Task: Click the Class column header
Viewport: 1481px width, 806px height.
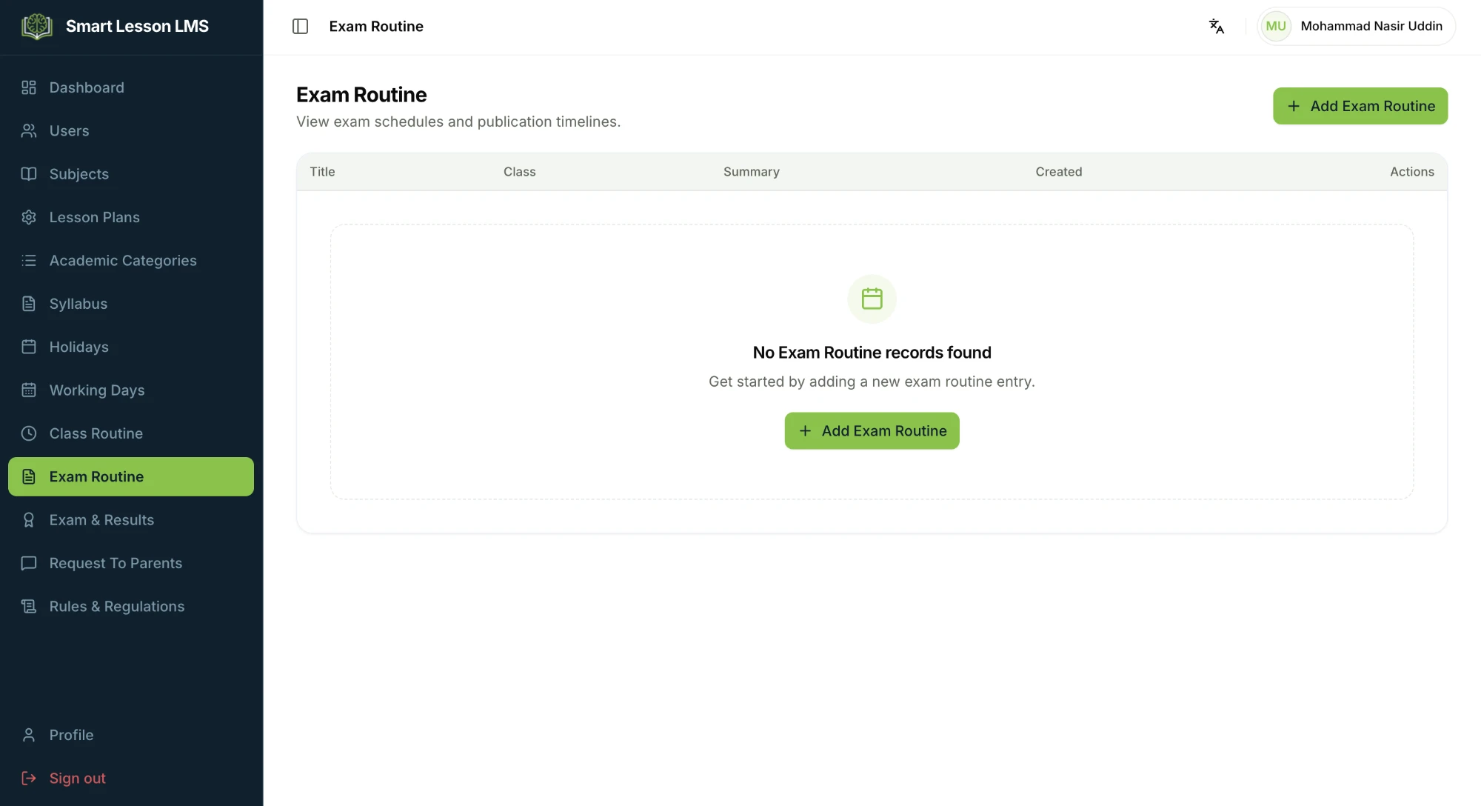Action: coord(519,172)
